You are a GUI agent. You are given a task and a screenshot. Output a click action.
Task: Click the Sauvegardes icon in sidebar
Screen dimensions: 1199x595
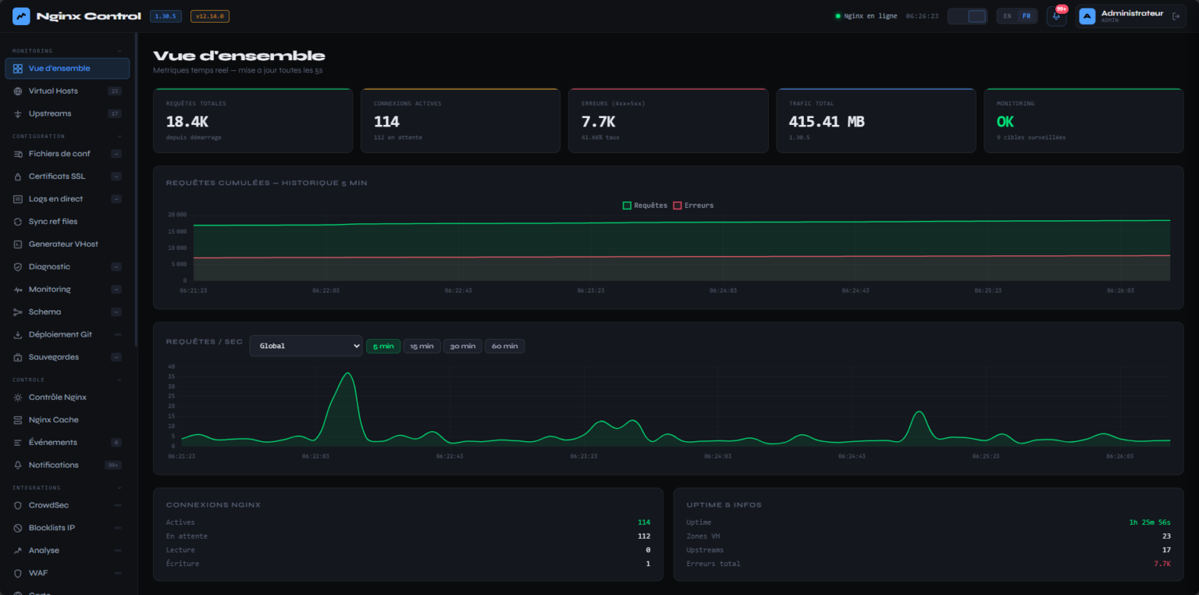[18, 358]
